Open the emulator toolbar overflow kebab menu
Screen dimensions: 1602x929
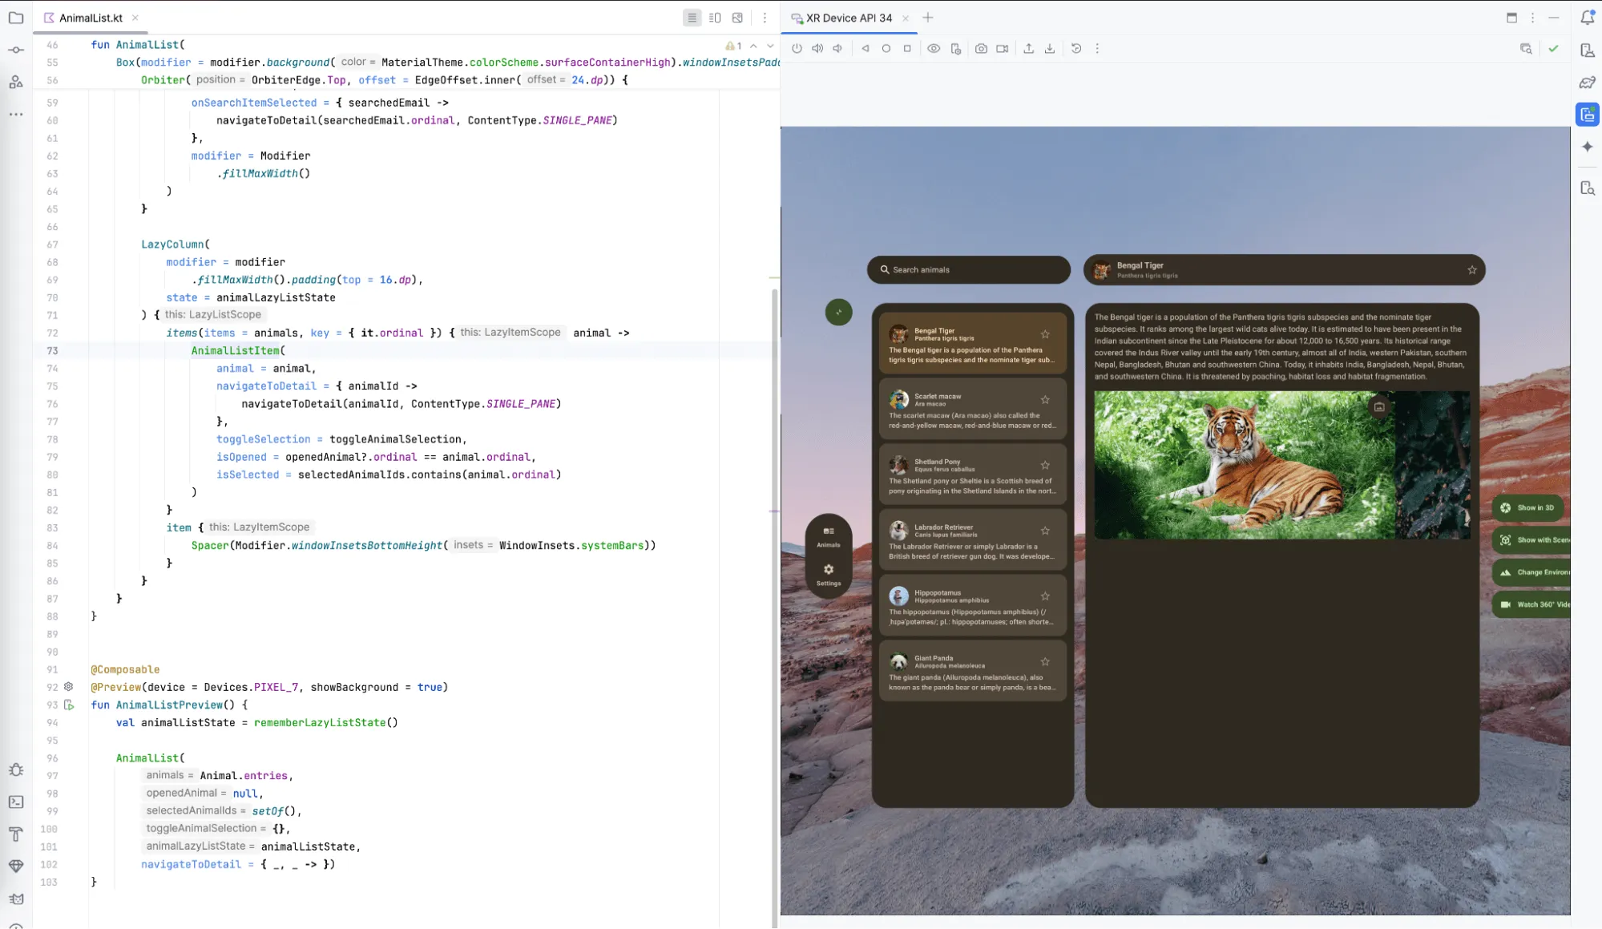[x=1097, y=48]
